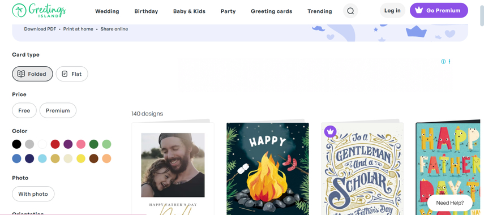This screenshot has width=484, height=215.
Task: Filter by Free price
Action: point(24,110)
